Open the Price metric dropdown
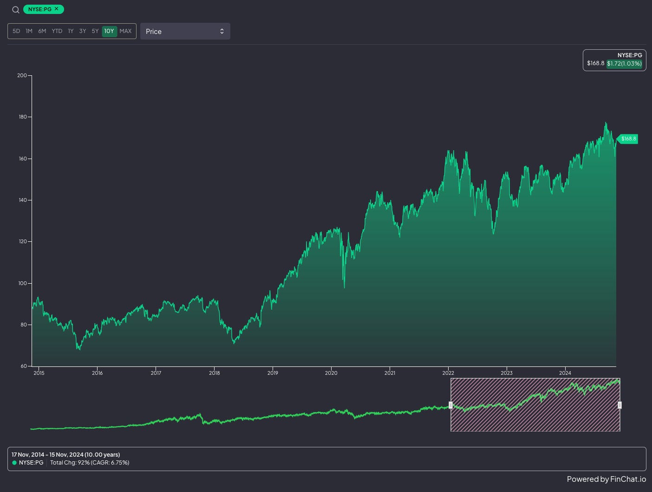652x492 pixels. (185, 31)
